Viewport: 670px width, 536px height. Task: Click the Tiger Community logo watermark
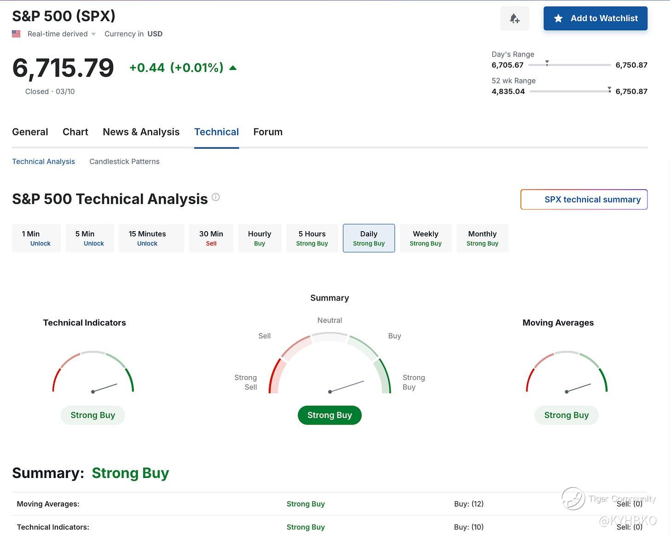point(573,499)
